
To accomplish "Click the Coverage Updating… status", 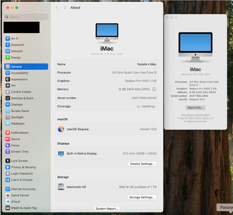I will click(147, 106).
